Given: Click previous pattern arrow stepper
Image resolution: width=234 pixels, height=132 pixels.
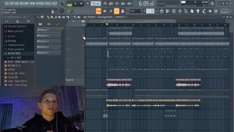Looking at the screenshot, I should [144, 11].
